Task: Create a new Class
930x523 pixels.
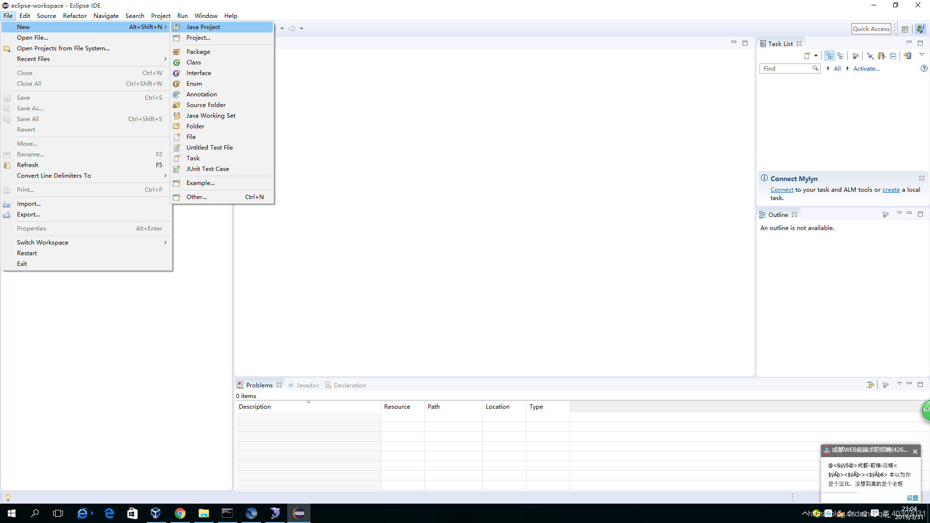Action: tap(222, 62)
